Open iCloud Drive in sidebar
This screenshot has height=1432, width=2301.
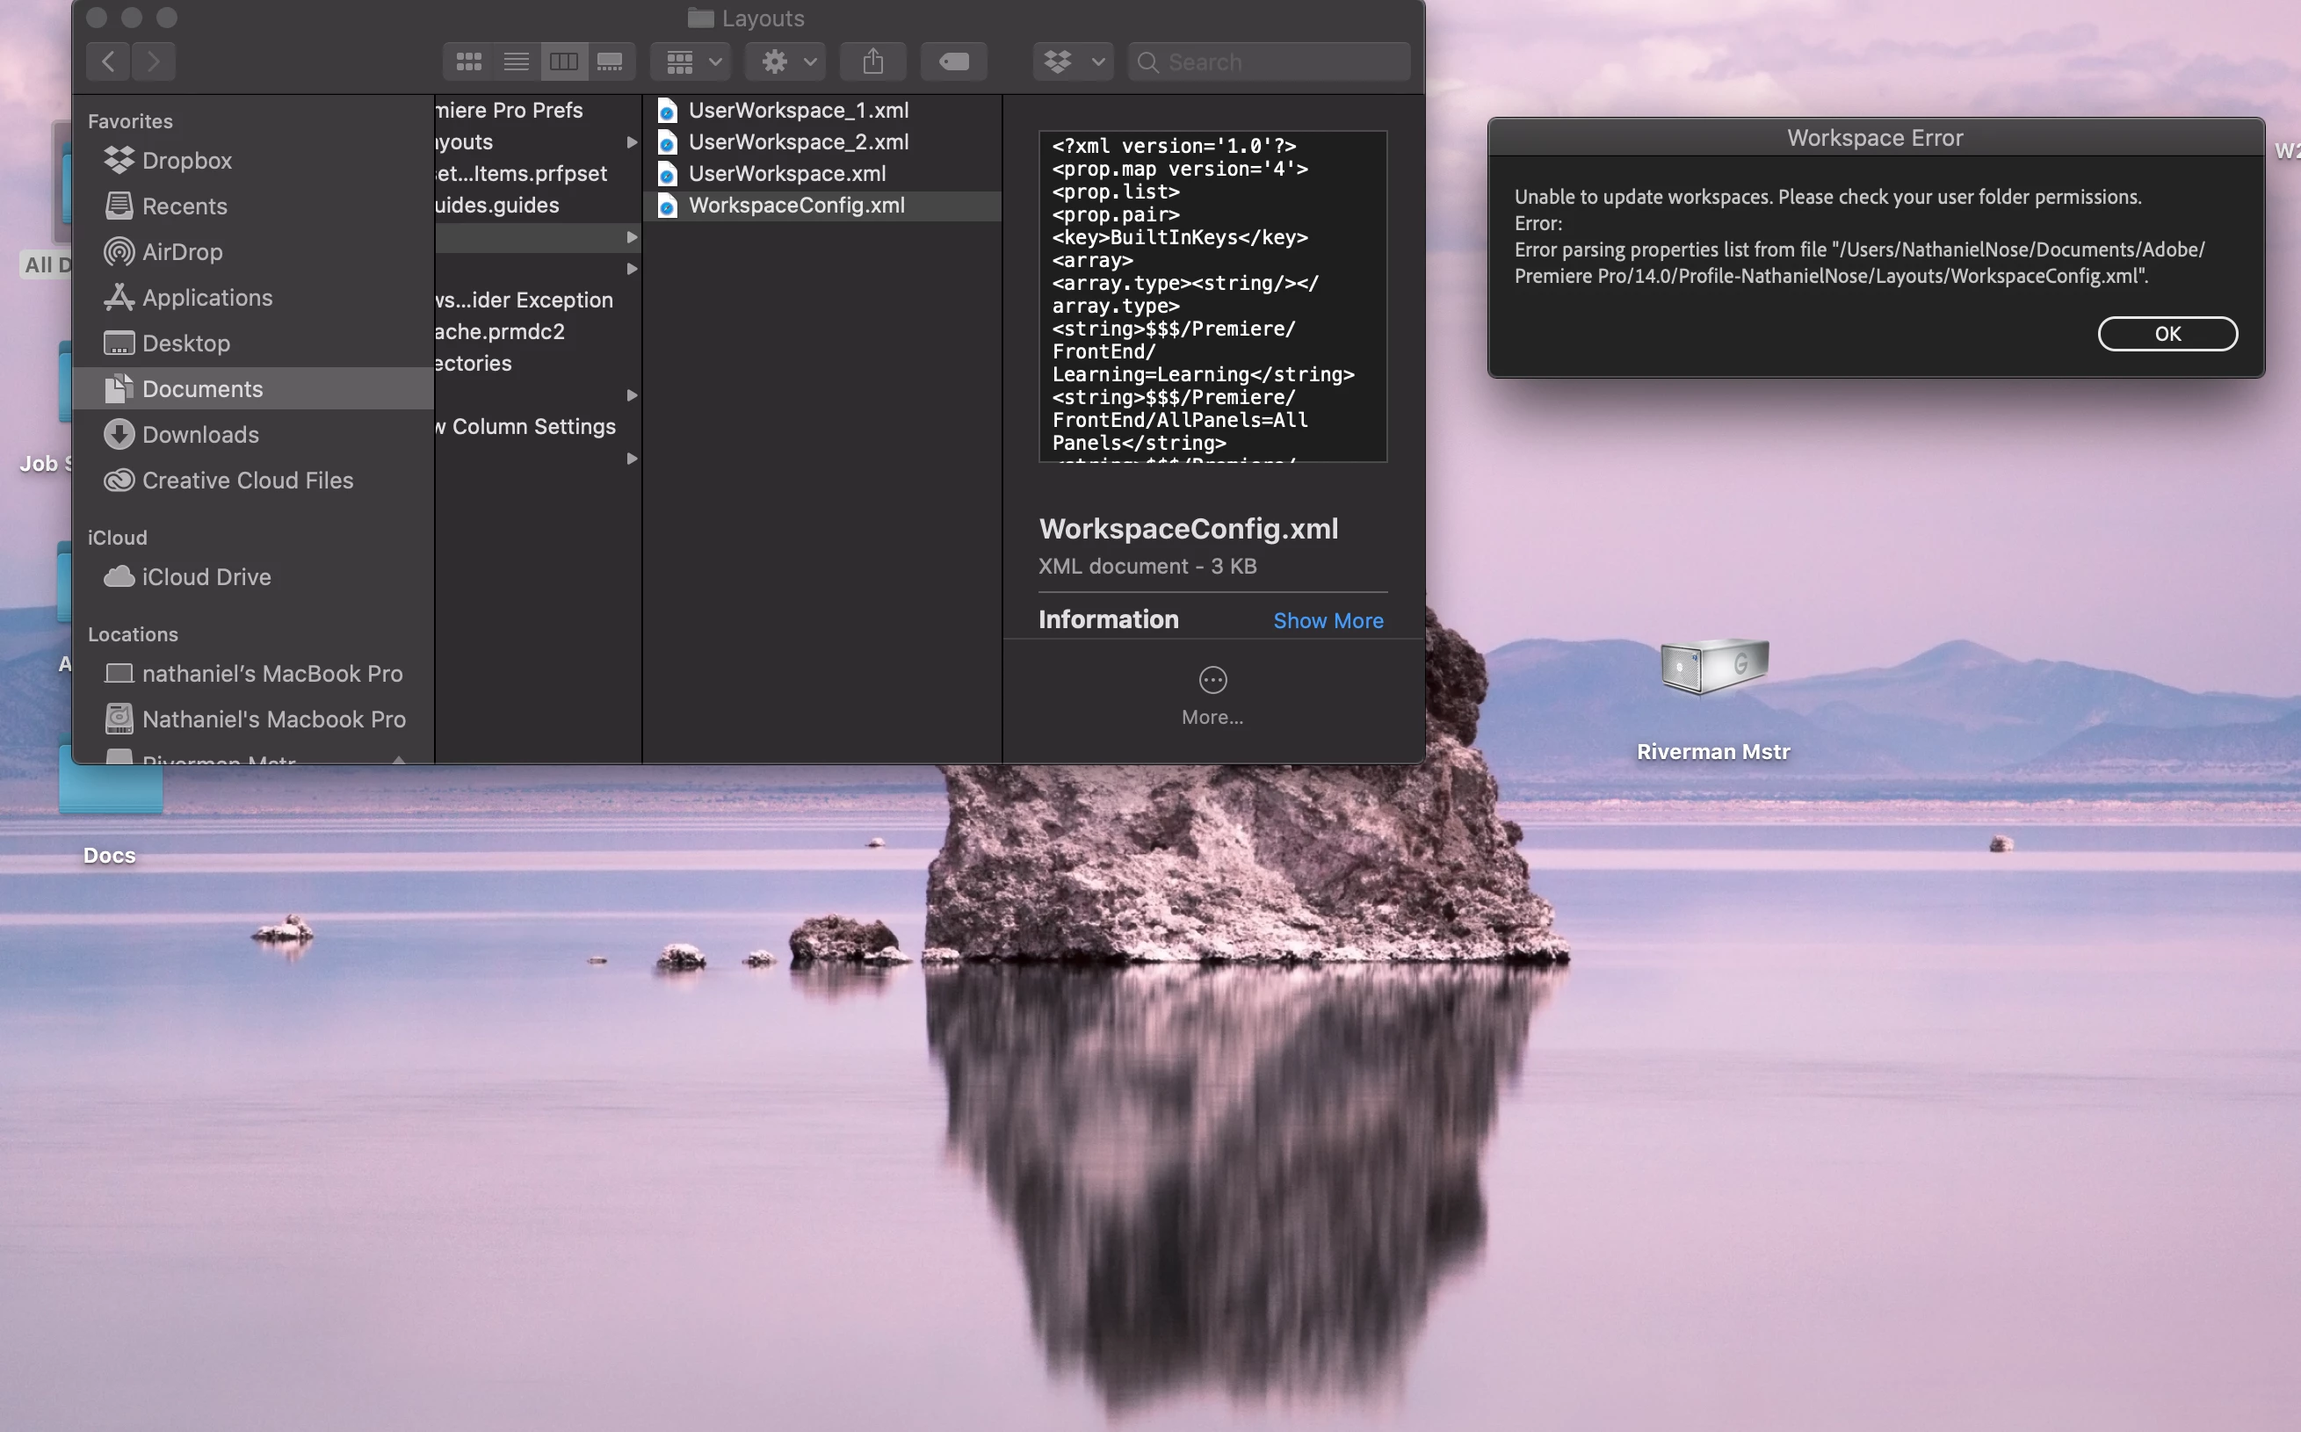pyautogui.click(x=206, y=577)
